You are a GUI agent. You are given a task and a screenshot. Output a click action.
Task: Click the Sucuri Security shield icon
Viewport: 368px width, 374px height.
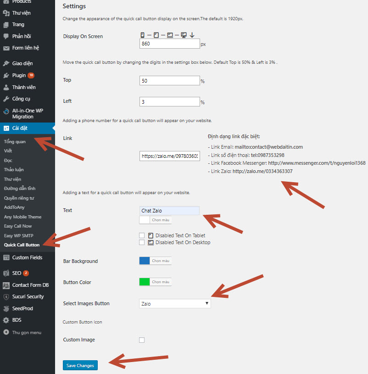6,297
